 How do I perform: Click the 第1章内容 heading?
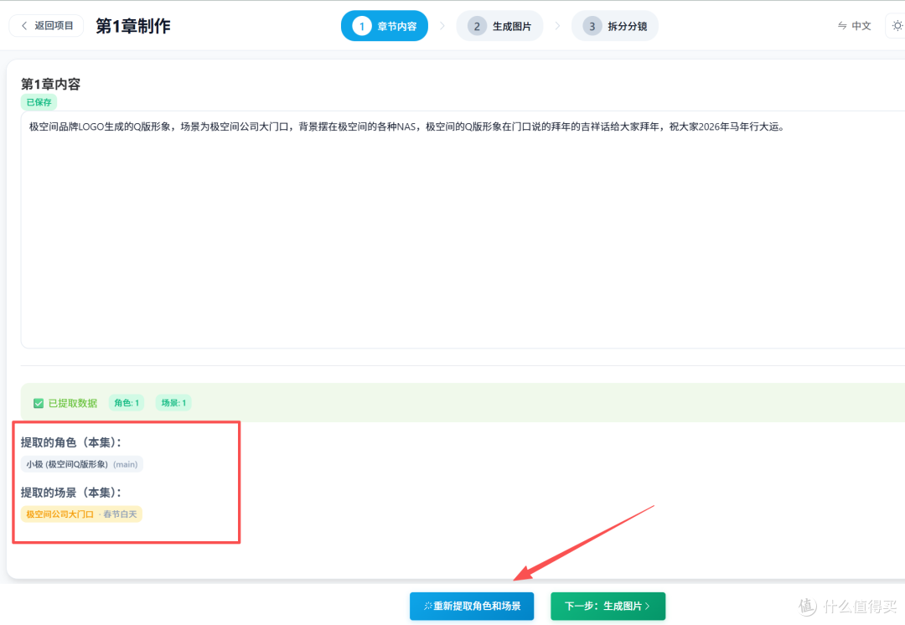pyautogui.click(x=51, y=85)
